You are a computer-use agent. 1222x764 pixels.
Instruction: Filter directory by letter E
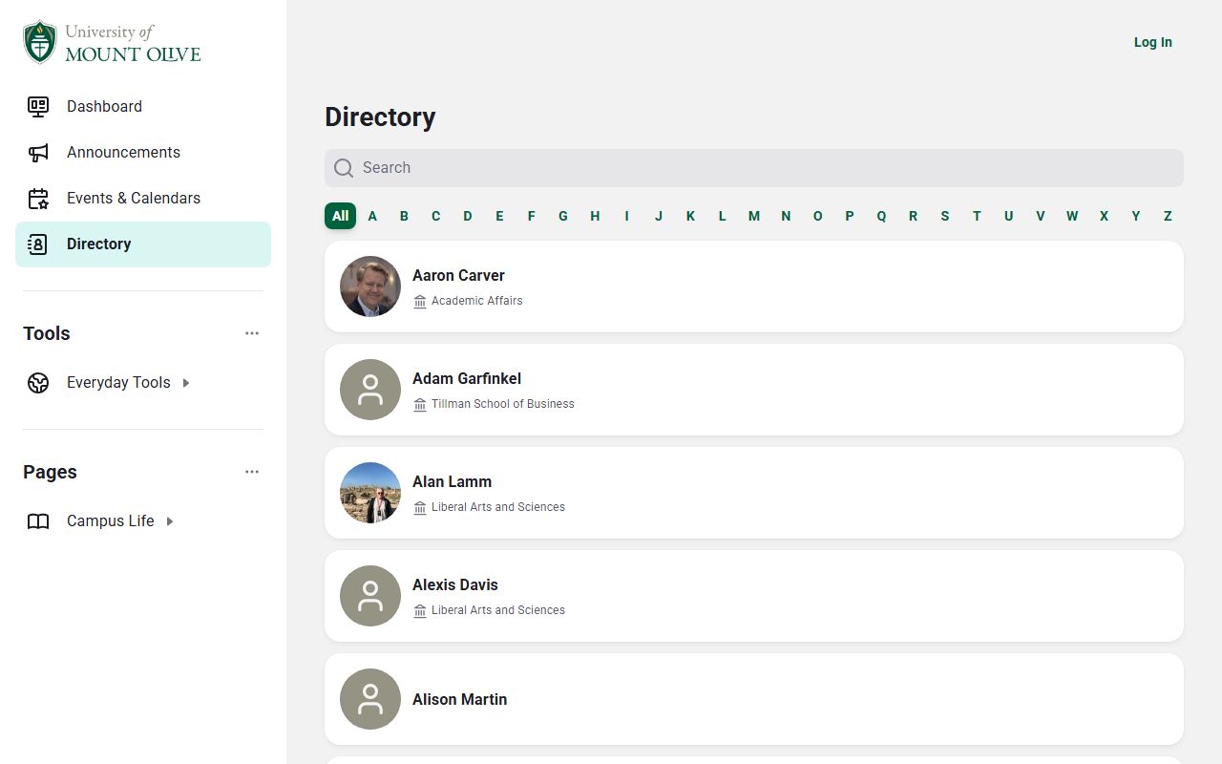[x=499, y=216]
